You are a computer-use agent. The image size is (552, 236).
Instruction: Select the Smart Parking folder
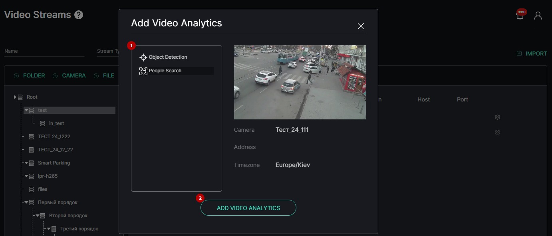(x=54, y=163)
